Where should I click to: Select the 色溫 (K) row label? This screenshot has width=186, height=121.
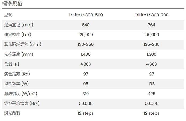pyautogui.click(x=12, y=64)
